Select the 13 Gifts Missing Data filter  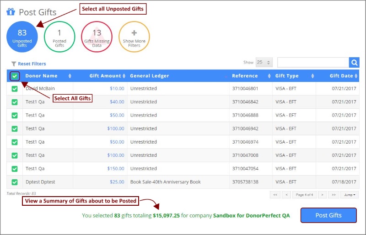[x=97, y=37]
